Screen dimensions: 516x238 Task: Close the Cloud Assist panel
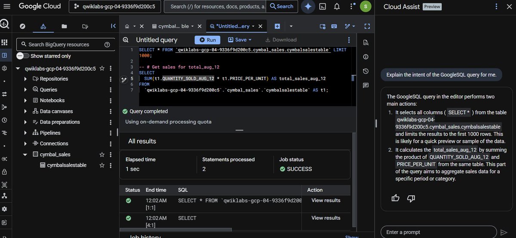pos(509,6)
